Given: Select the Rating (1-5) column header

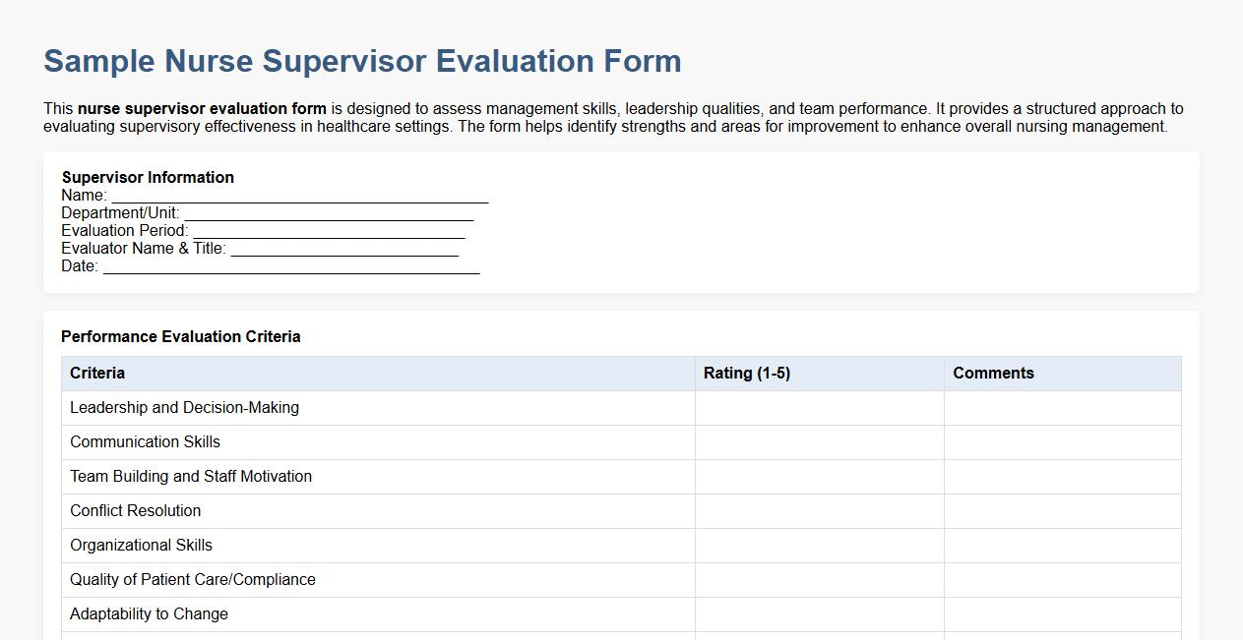Looking at the screenshot, I should [x=747, y=373].
